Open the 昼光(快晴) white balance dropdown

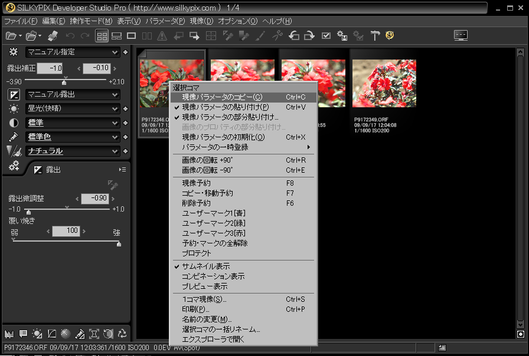pos(73,108)
